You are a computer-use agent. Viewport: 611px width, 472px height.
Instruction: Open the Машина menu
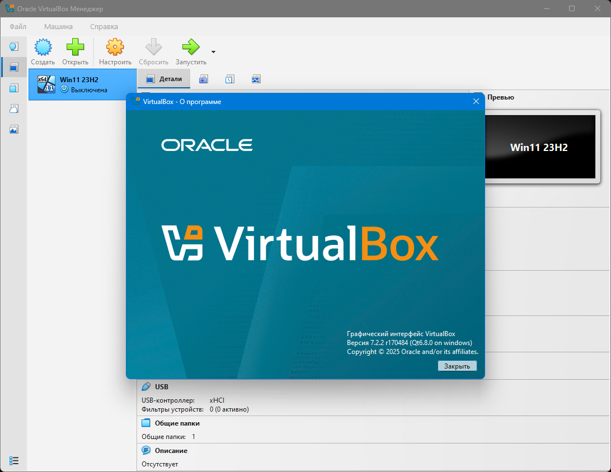tap(58, 26)
